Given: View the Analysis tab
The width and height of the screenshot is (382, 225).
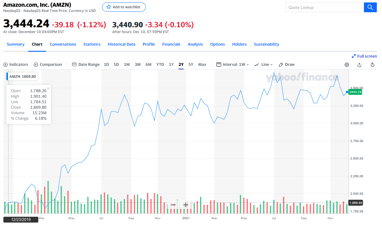Looking at the screenshot, I should pos(195,44).
